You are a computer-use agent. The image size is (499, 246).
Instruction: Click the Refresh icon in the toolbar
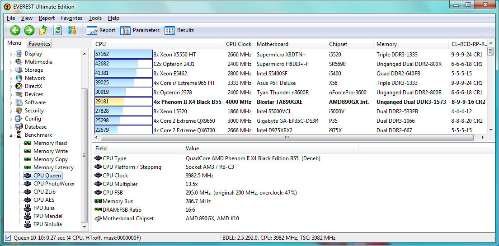coord(57,30)
